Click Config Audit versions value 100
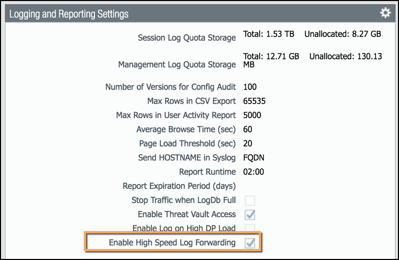This screenshot has height=260, width=399. (250, 87)
